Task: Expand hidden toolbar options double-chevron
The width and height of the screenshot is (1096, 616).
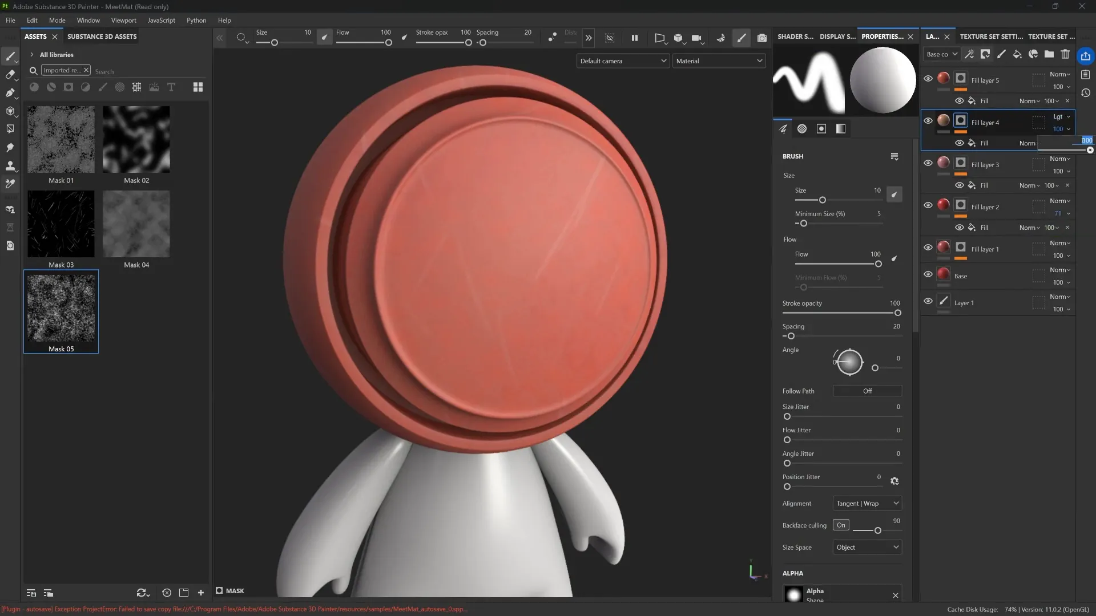Action: tap(589, 38)
